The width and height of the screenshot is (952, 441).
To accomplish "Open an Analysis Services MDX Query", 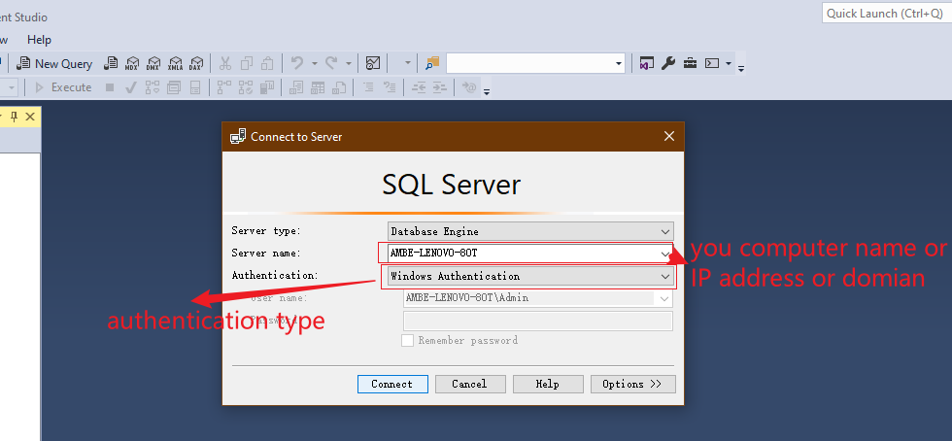I will (132, 63).
